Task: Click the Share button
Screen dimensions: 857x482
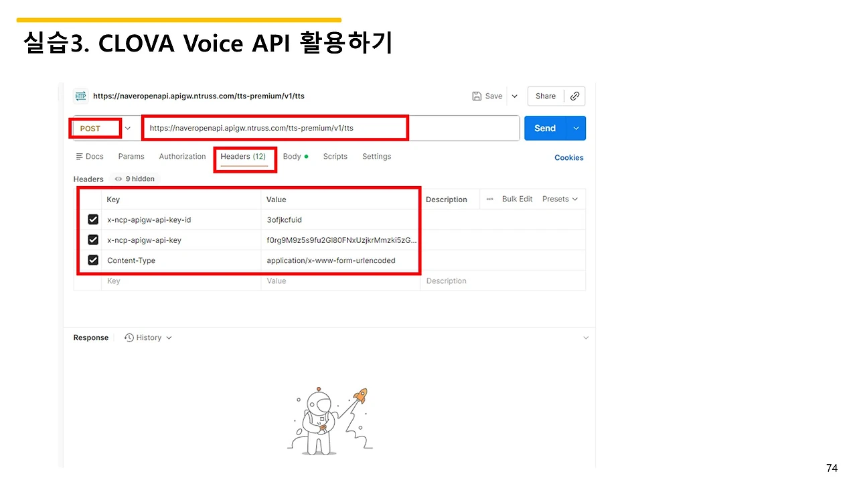Action: click(546, 96)
